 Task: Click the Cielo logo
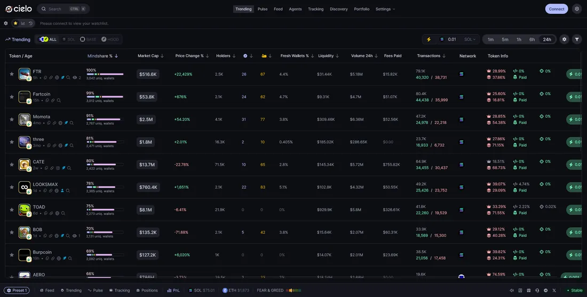pos(19,9)
